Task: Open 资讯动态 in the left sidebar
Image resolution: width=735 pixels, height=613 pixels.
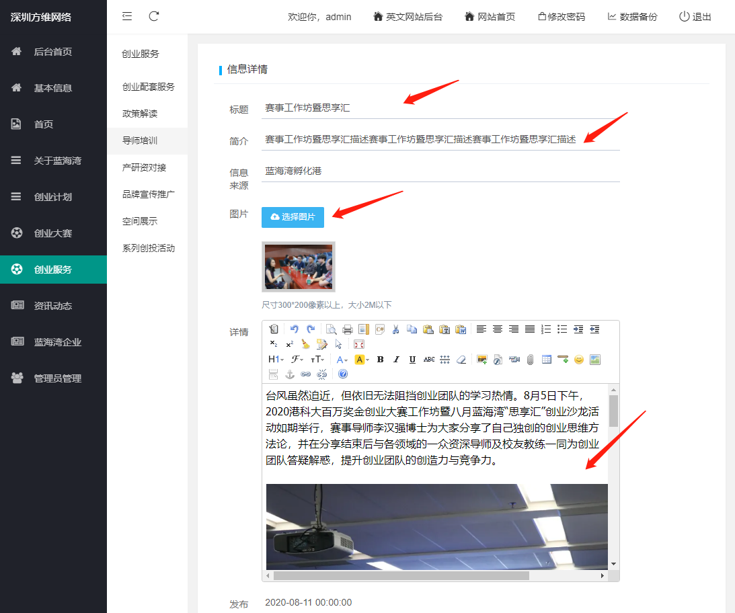Action: tap(53, 306)
